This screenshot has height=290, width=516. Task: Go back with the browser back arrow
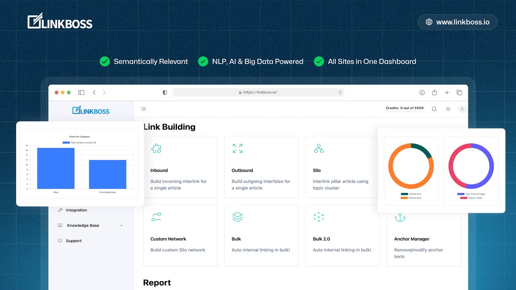point(94,92)
